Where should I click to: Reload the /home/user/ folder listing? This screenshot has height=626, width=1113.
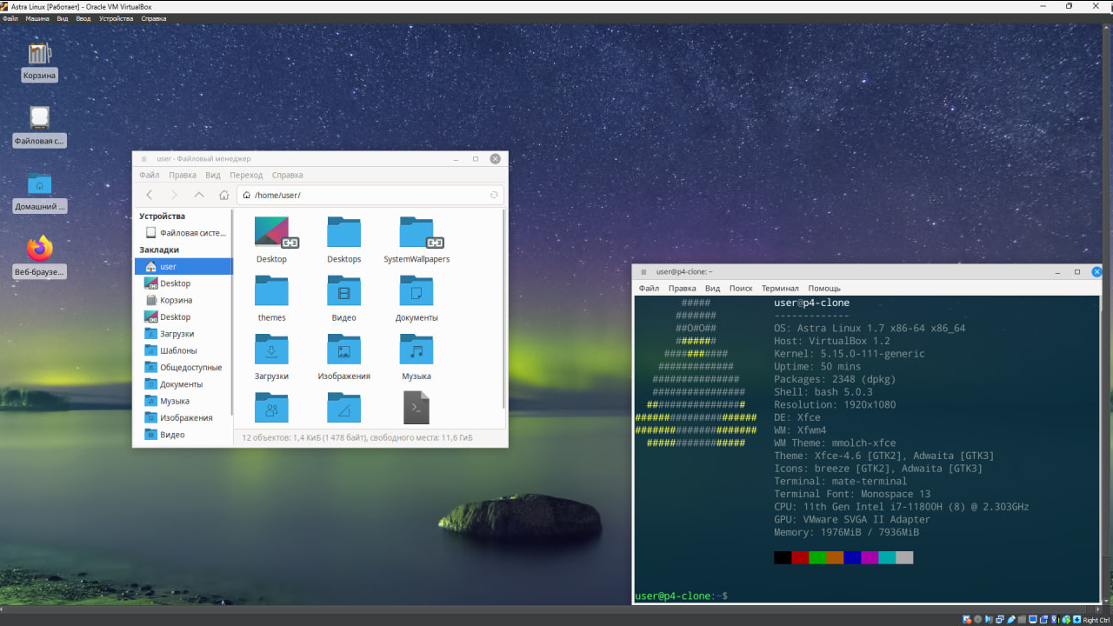click(x=495, y=195)
